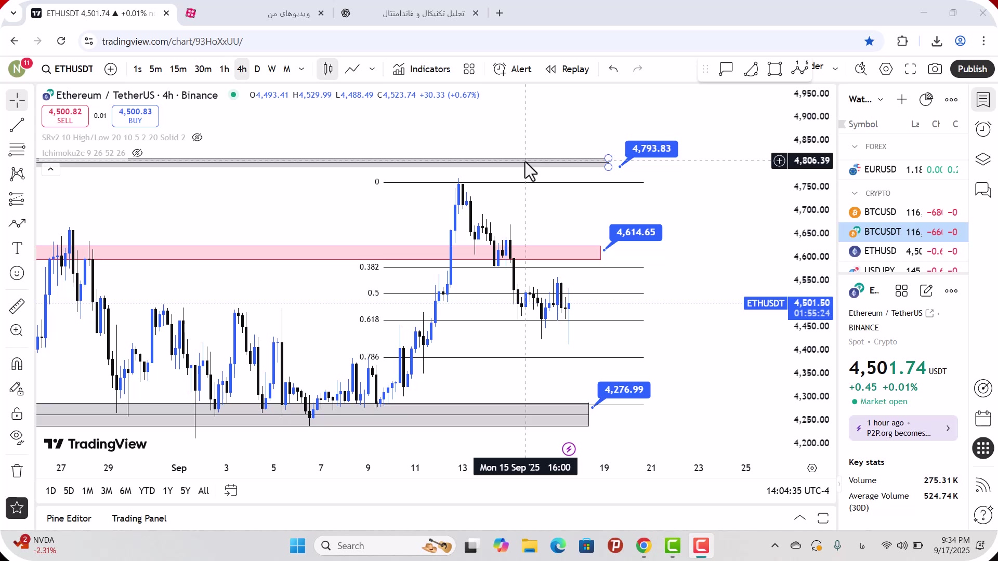998x561 pixels.
Task: Take a chart snapshot with camera
Action: pyautogui.click(x=935, y=69)
